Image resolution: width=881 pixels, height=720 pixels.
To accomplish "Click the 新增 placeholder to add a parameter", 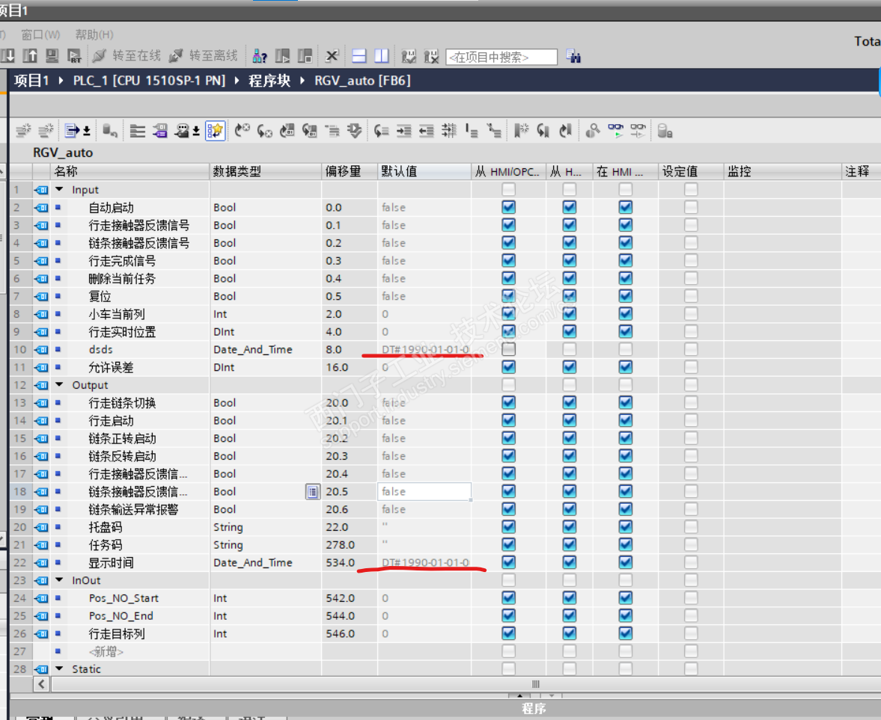I will [106, 651].
